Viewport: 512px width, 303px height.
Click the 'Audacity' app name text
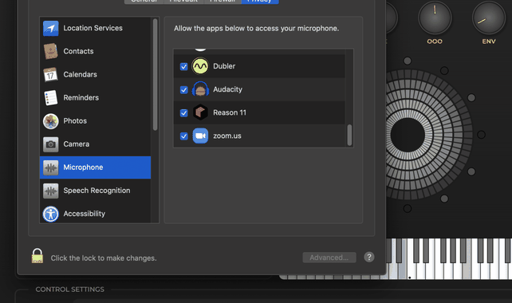227,89
